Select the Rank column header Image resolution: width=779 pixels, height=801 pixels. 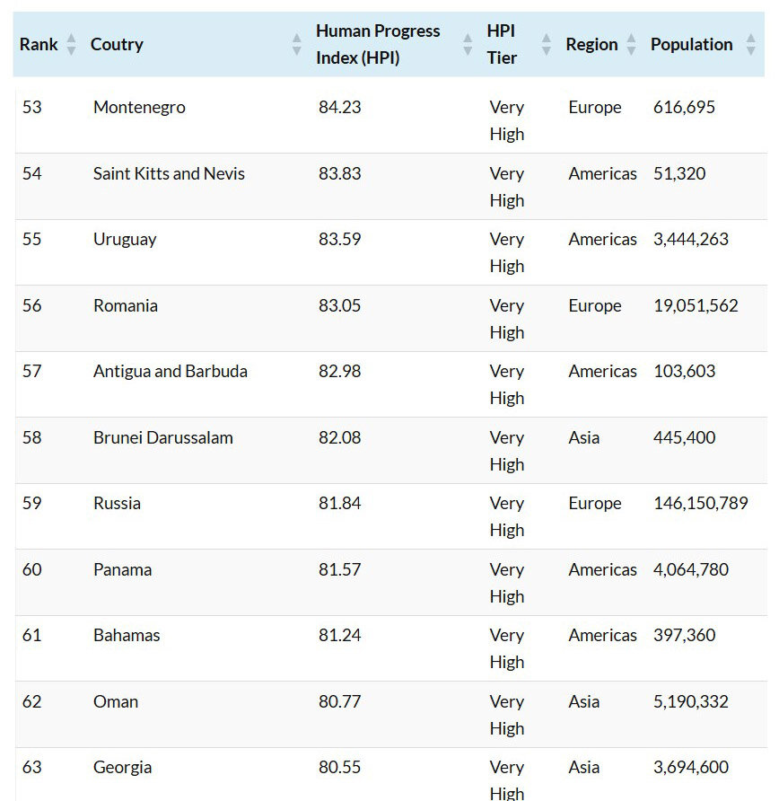coord(39,44)
